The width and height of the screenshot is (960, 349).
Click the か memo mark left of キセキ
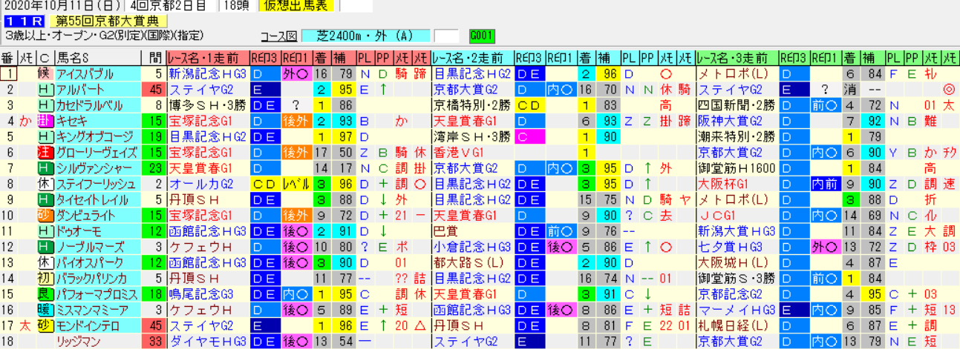[x=26, y=121]
